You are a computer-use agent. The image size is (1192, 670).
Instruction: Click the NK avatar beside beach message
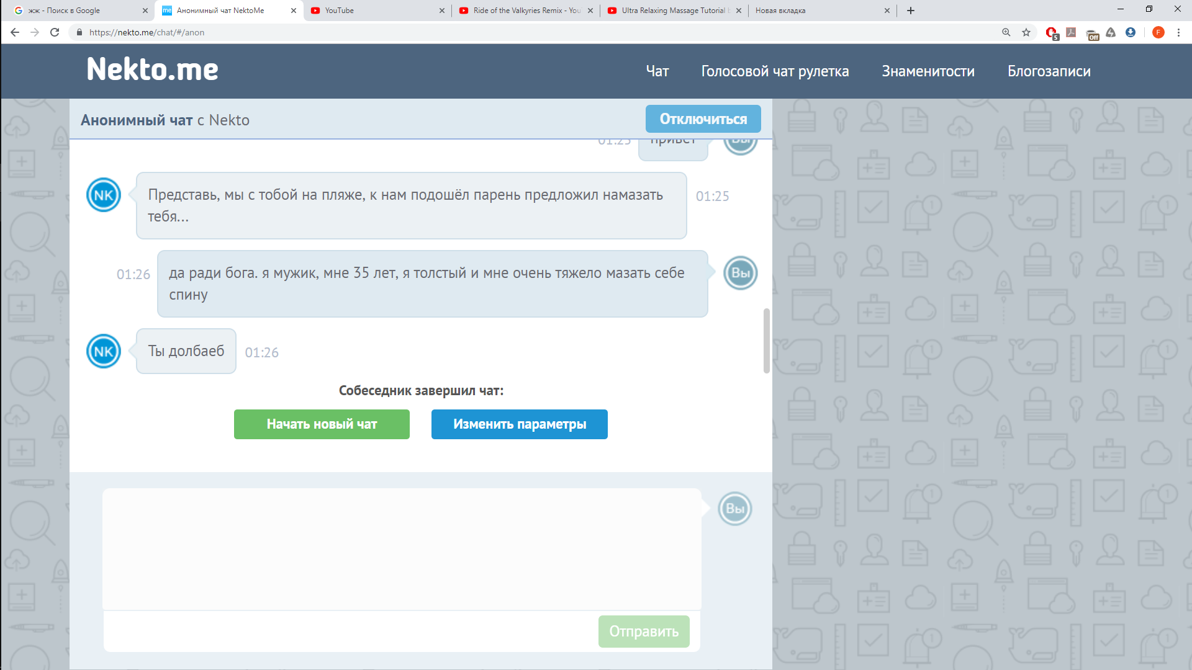[104, 195]
